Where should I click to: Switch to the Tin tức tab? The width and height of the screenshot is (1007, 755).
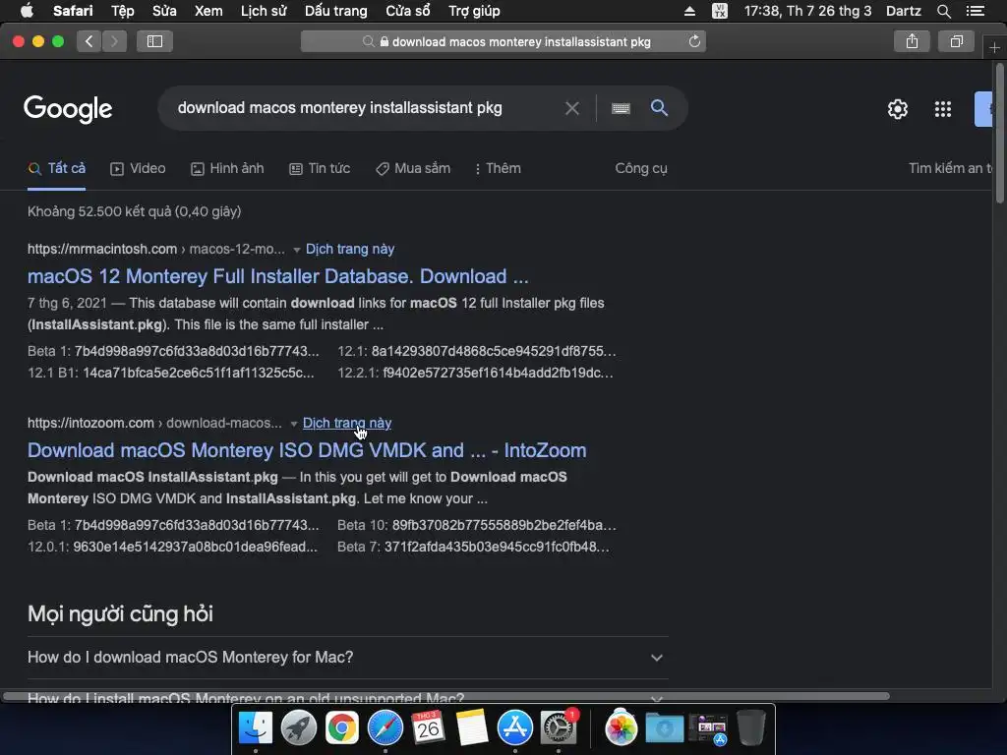click(x=320, y=169)
